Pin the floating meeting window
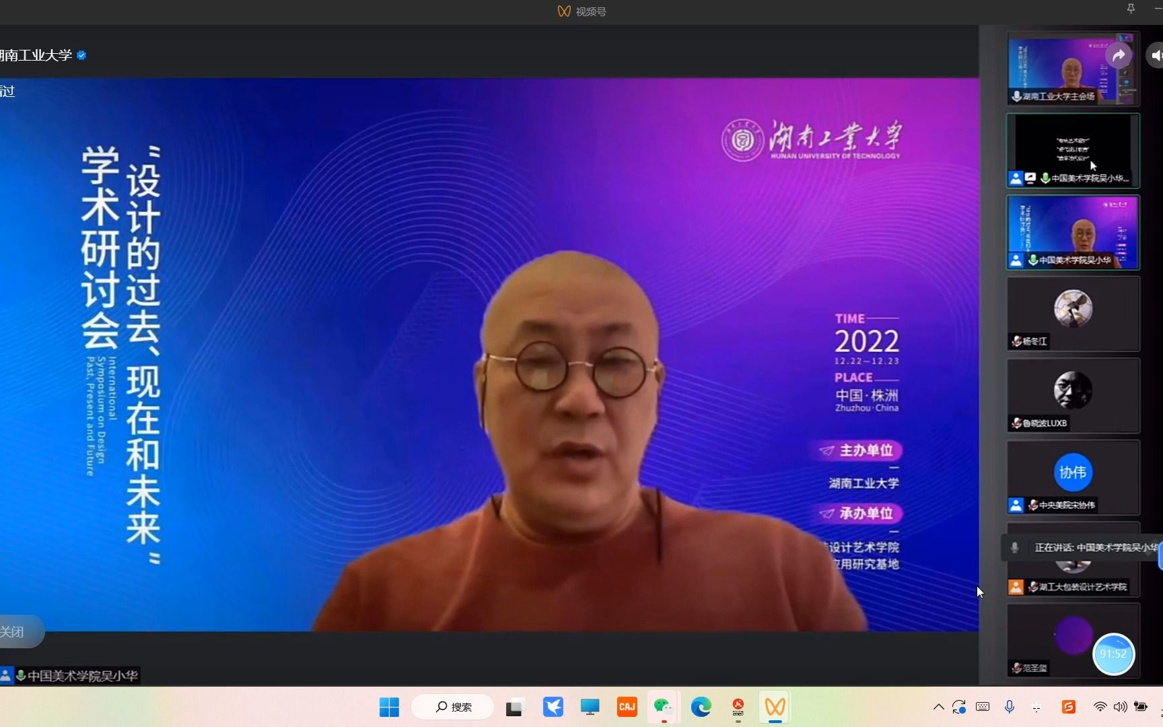Image resolution: width=1163 pixels, height=727 pixels. 1130,9
